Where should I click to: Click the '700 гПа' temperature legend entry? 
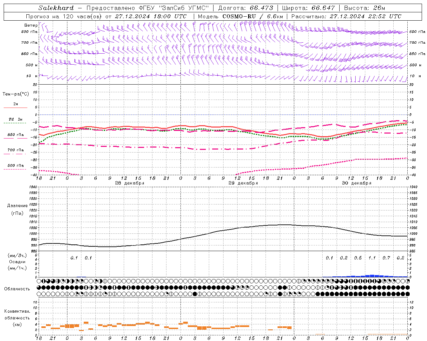(15, 150)
